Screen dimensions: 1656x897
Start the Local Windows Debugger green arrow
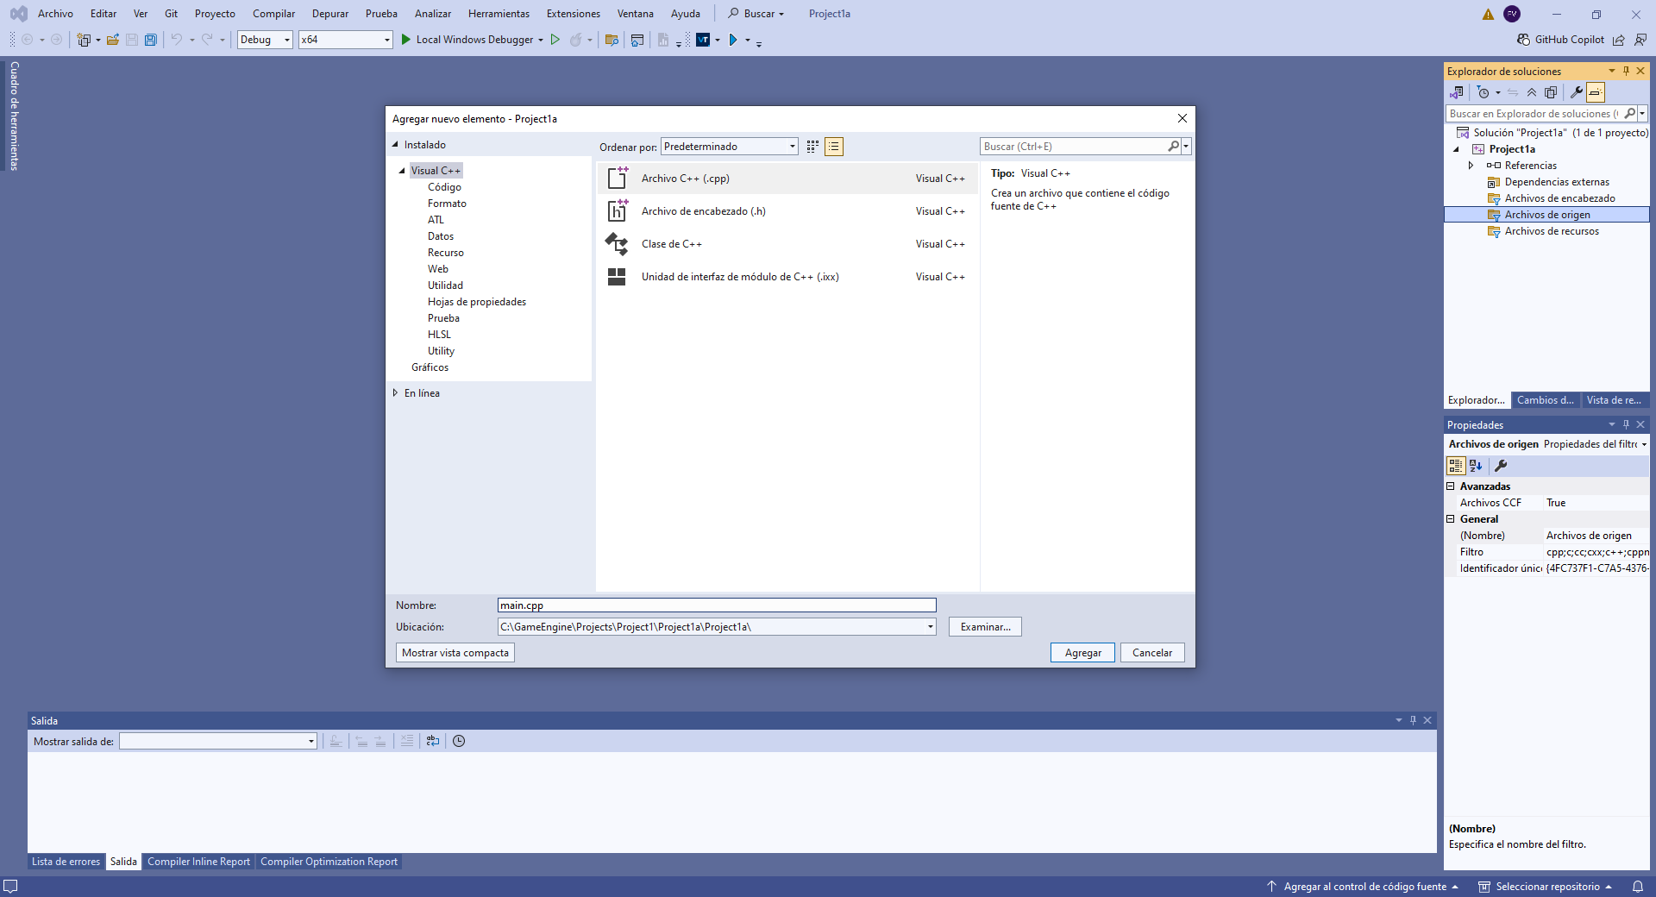(406, 40)
